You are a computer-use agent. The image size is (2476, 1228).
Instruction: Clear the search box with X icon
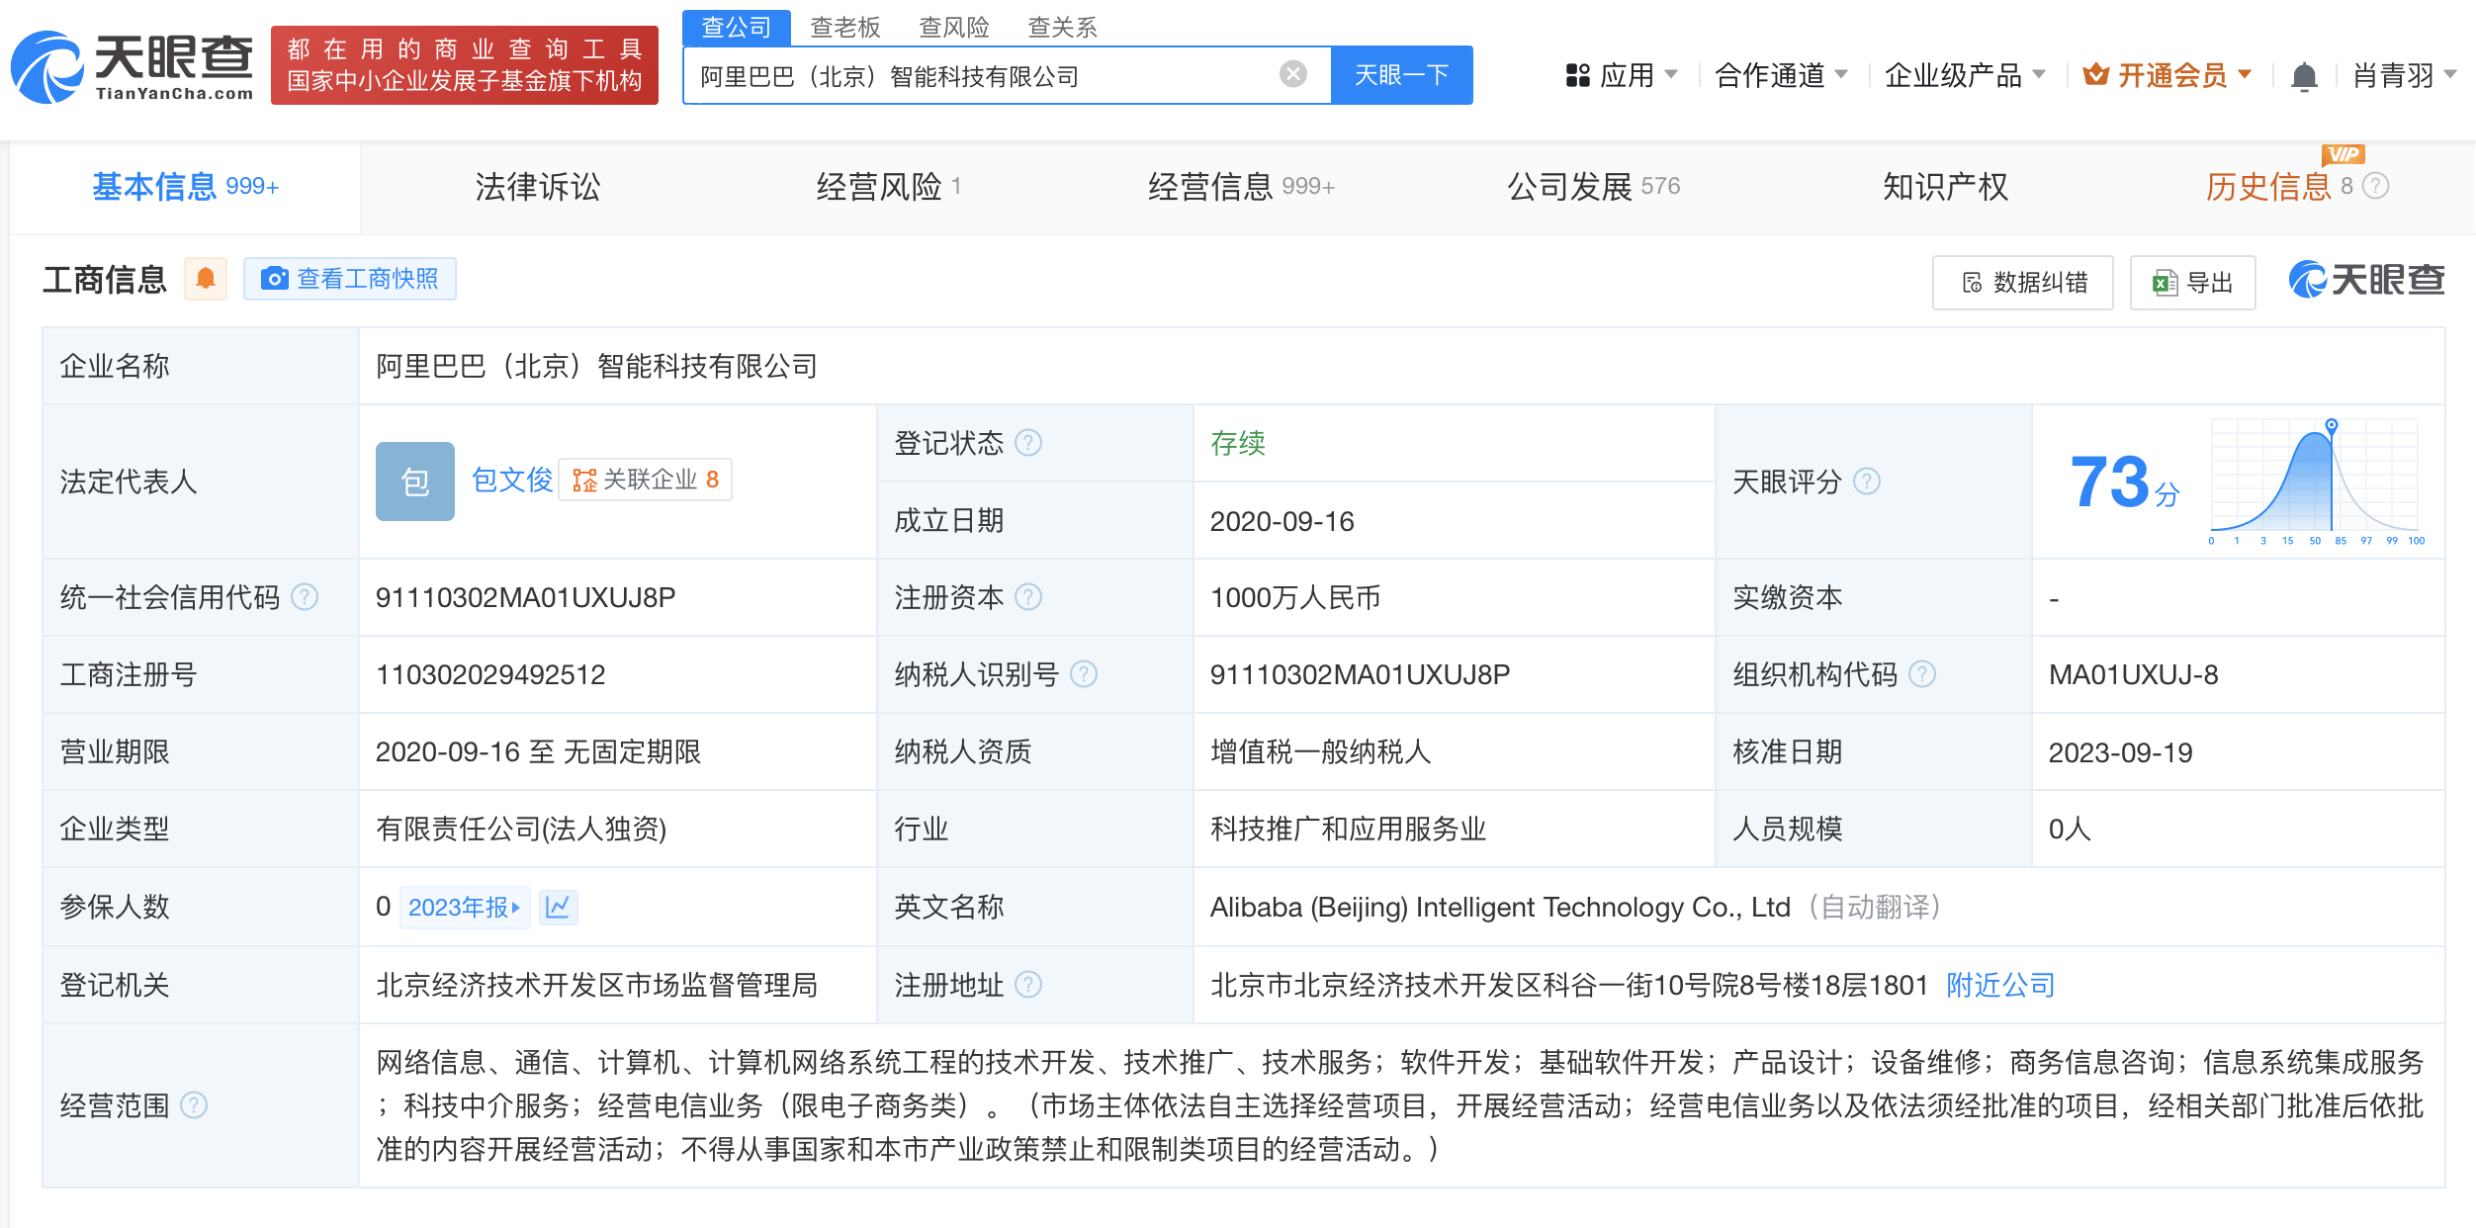[x=1292, y=74]
